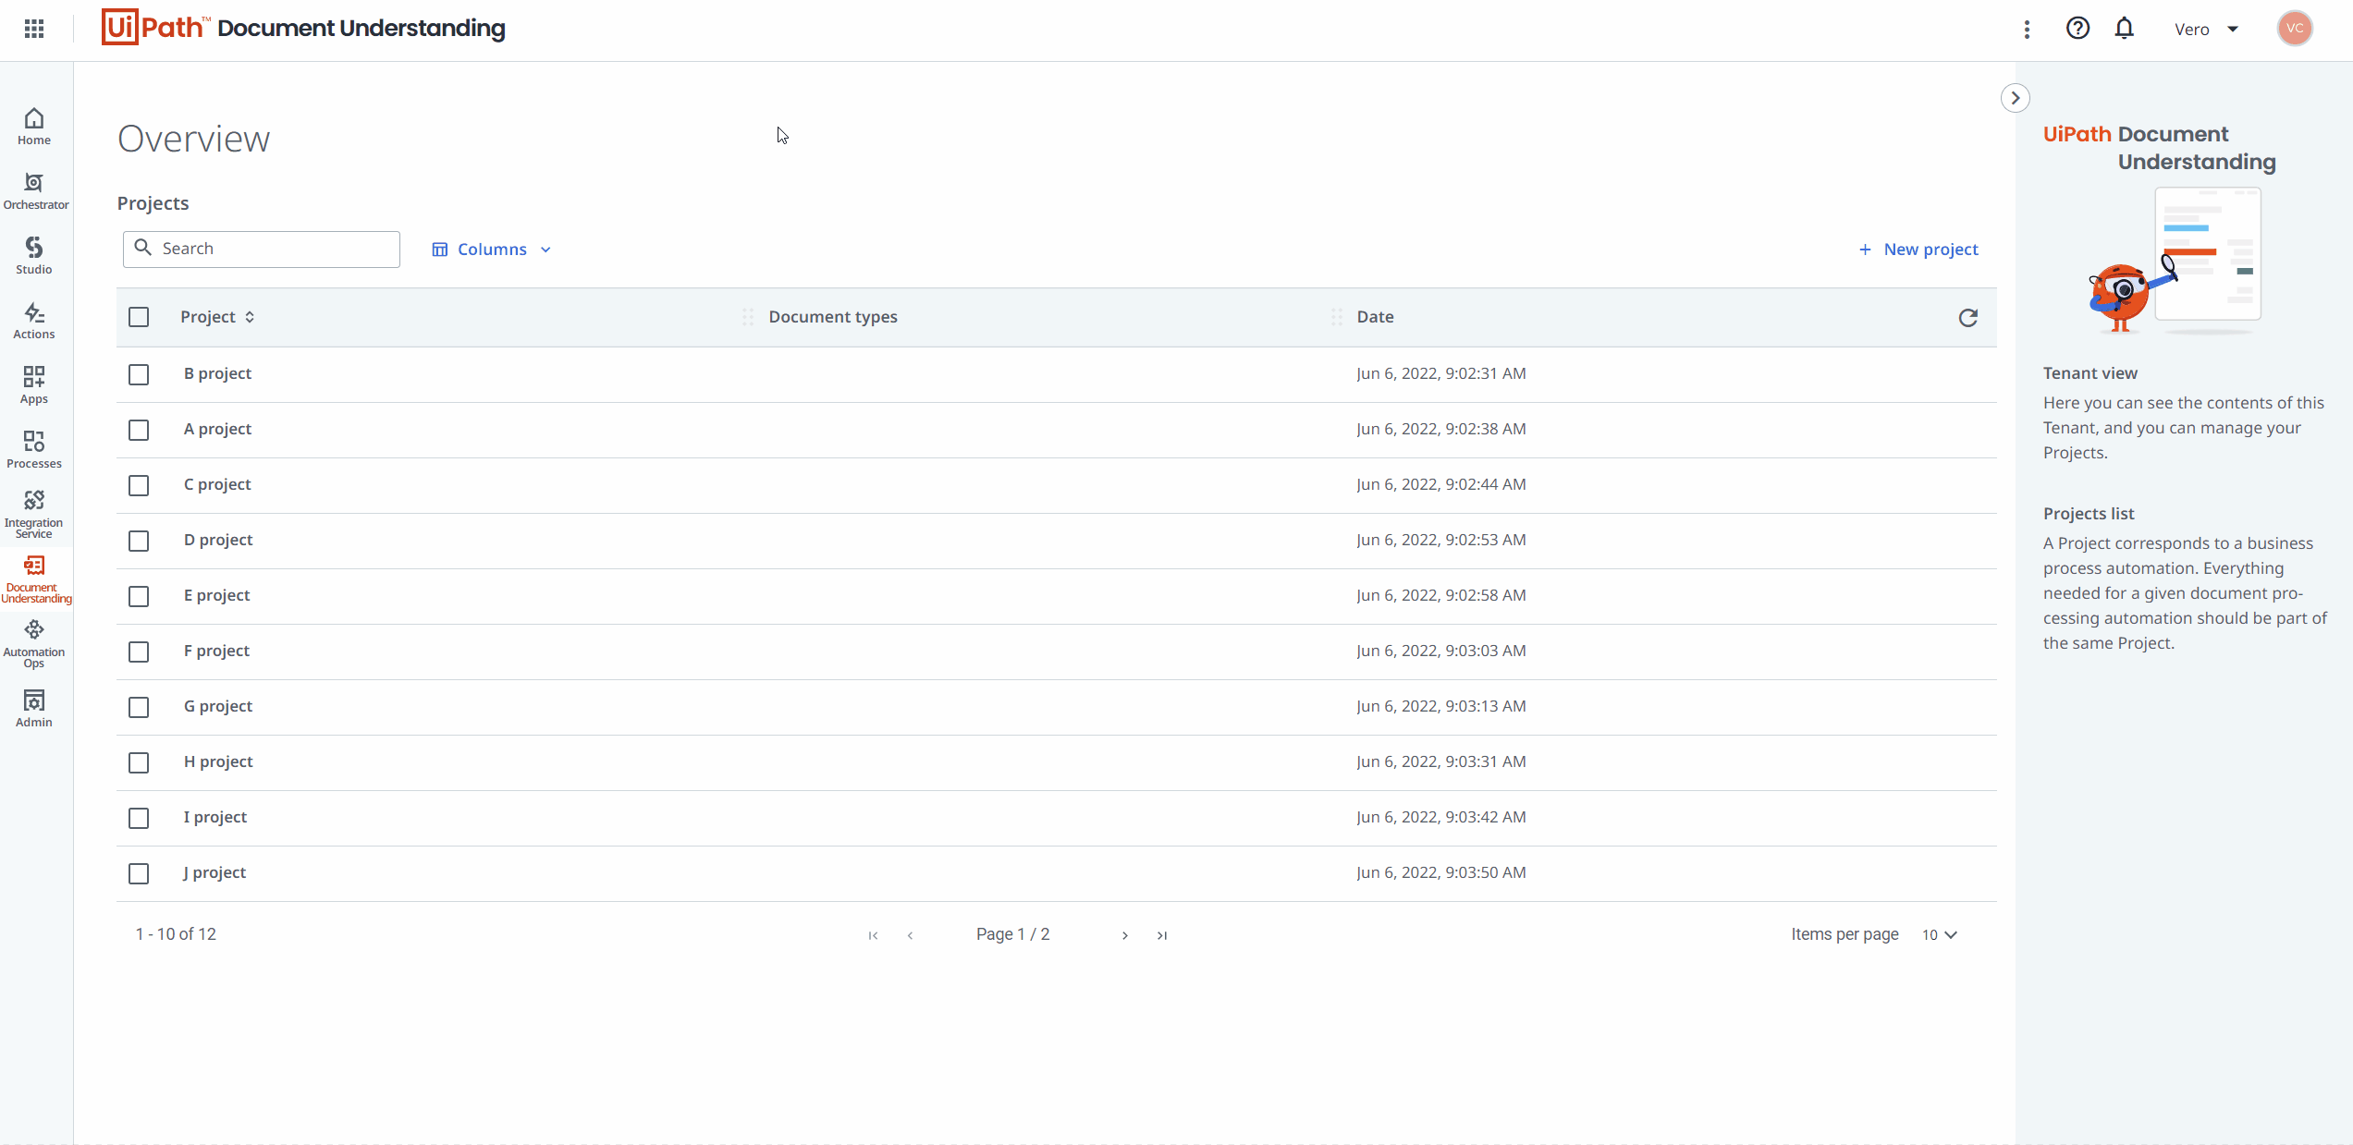Open G project
This screenshot has height=1145, width=2353.
coord(218,706)
